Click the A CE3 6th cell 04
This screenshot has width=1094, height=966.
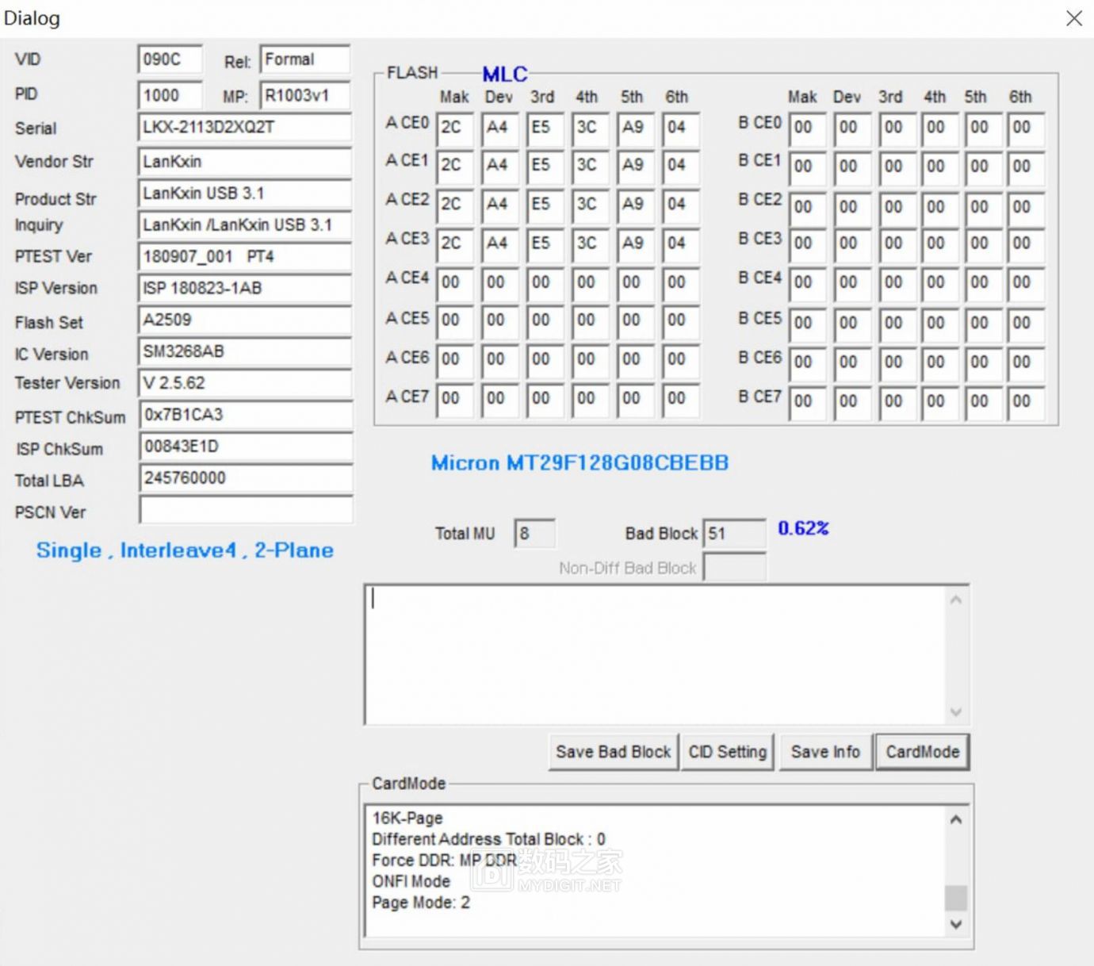click(x=681, y=243)
